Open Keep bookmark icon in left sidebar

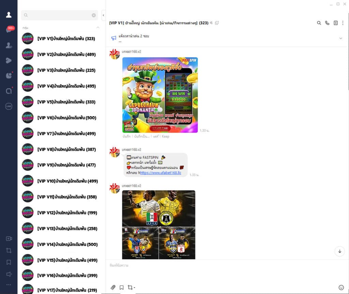9,262
